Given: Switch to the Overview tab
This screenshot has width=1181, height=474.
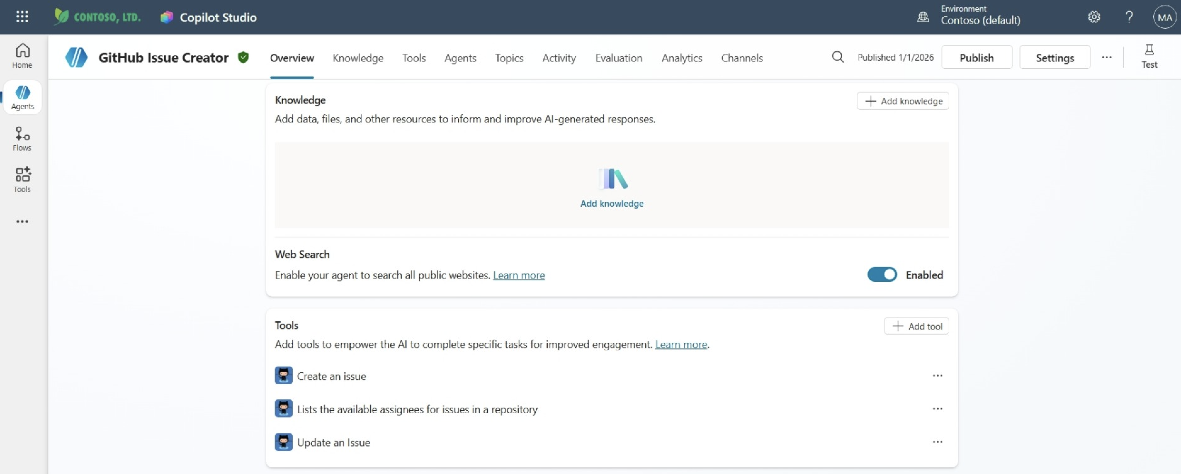Looking at the screenshot, I should 291,58.
